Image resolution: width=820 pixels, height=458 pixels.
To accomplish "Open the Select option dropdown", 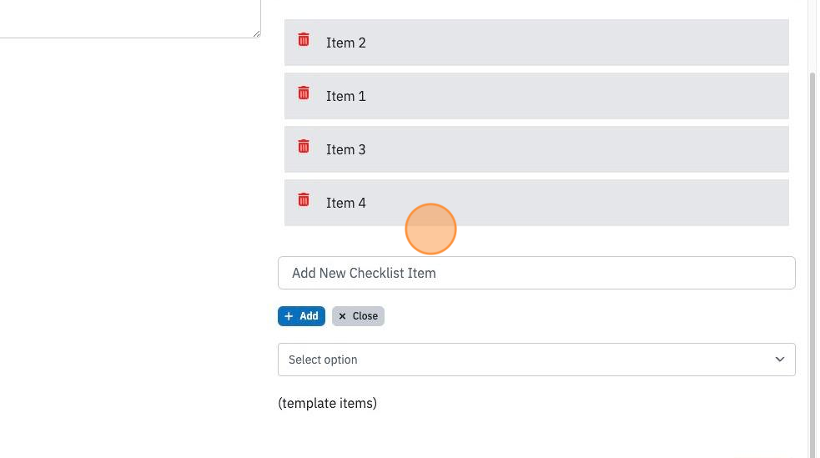I will (536, 360).
